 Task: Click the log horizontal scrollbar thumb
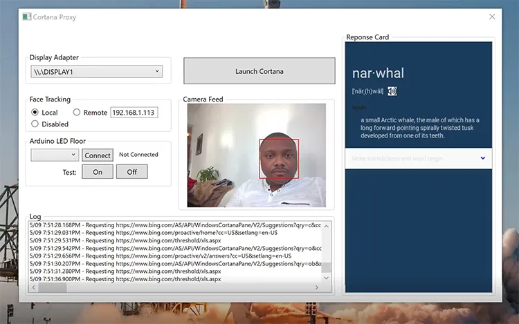click(53, 287)
